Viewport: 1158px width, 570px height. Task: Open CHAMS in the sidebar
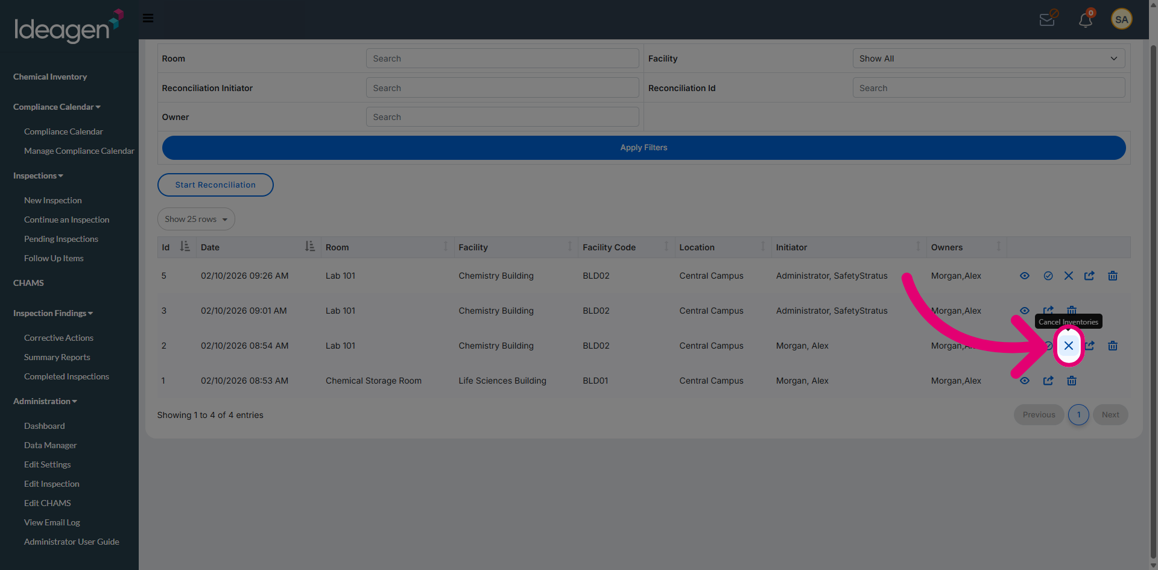tap(28, 283)
